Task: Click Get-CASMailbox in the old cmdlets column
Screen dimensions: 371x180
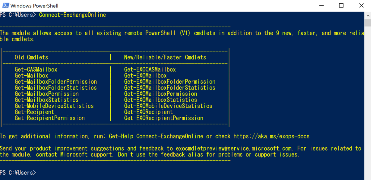Action: (x=36, y=69)
